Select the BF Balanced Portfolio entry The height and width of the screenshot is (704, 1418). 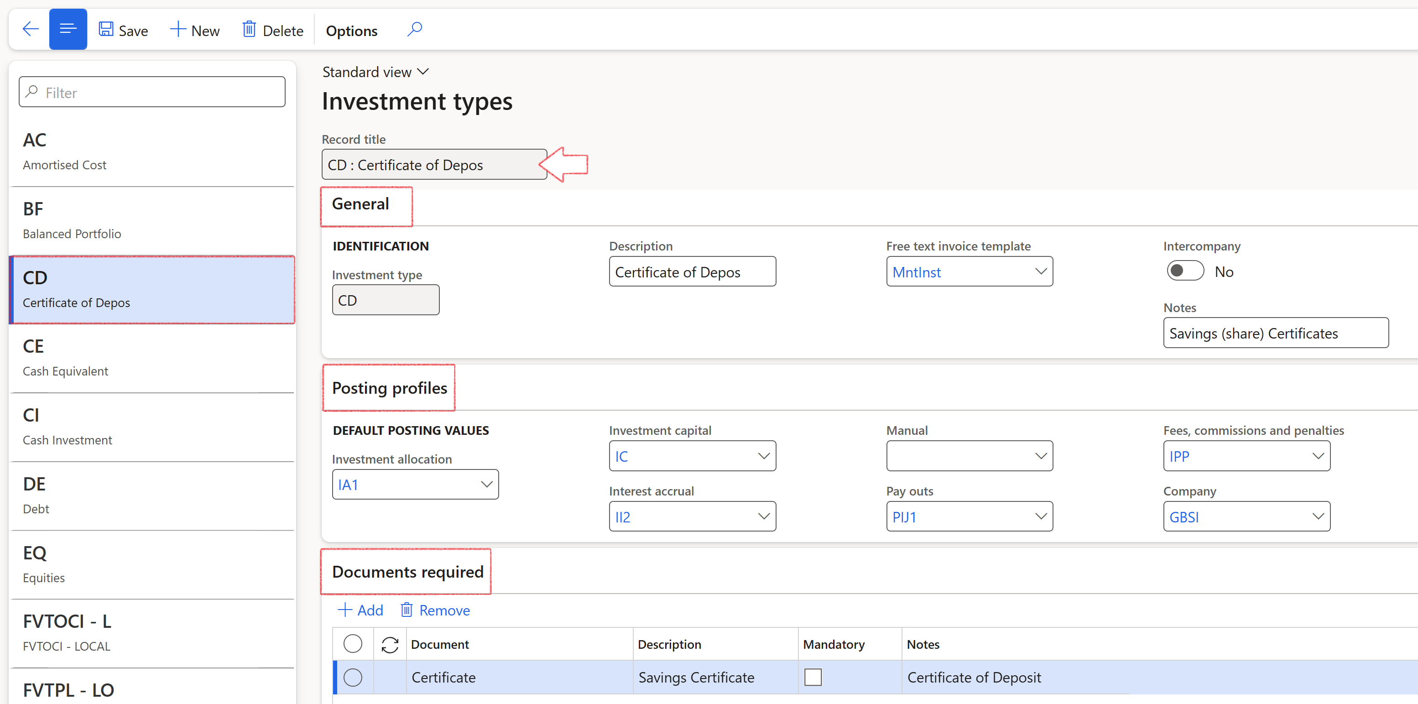[152, 221]
